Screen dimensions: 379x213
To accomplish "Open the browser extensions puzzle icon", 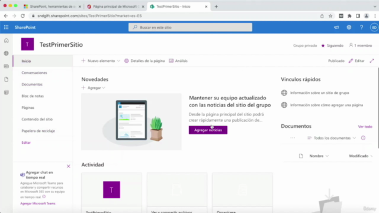I will click(x=349, y=16).
